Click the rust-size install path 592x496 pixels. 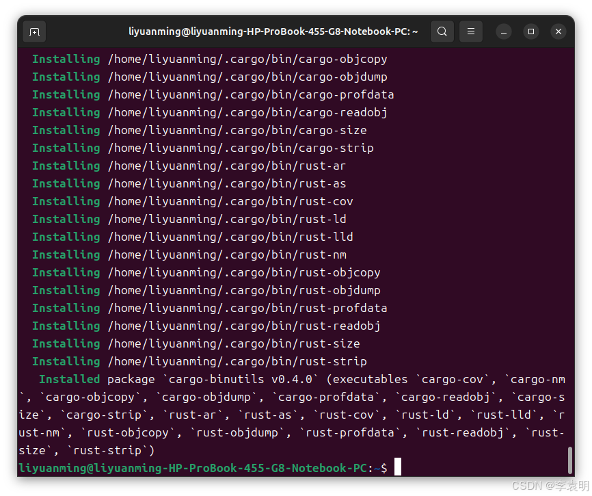click(234, 343)
